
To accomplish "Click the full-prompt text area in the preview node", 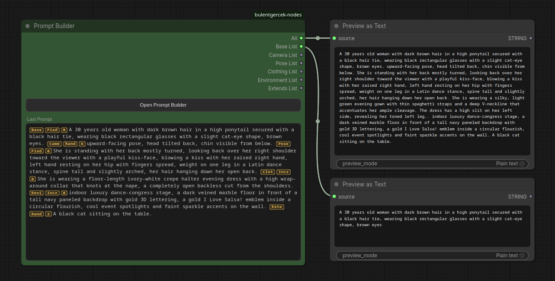I will tap(433, 101).
